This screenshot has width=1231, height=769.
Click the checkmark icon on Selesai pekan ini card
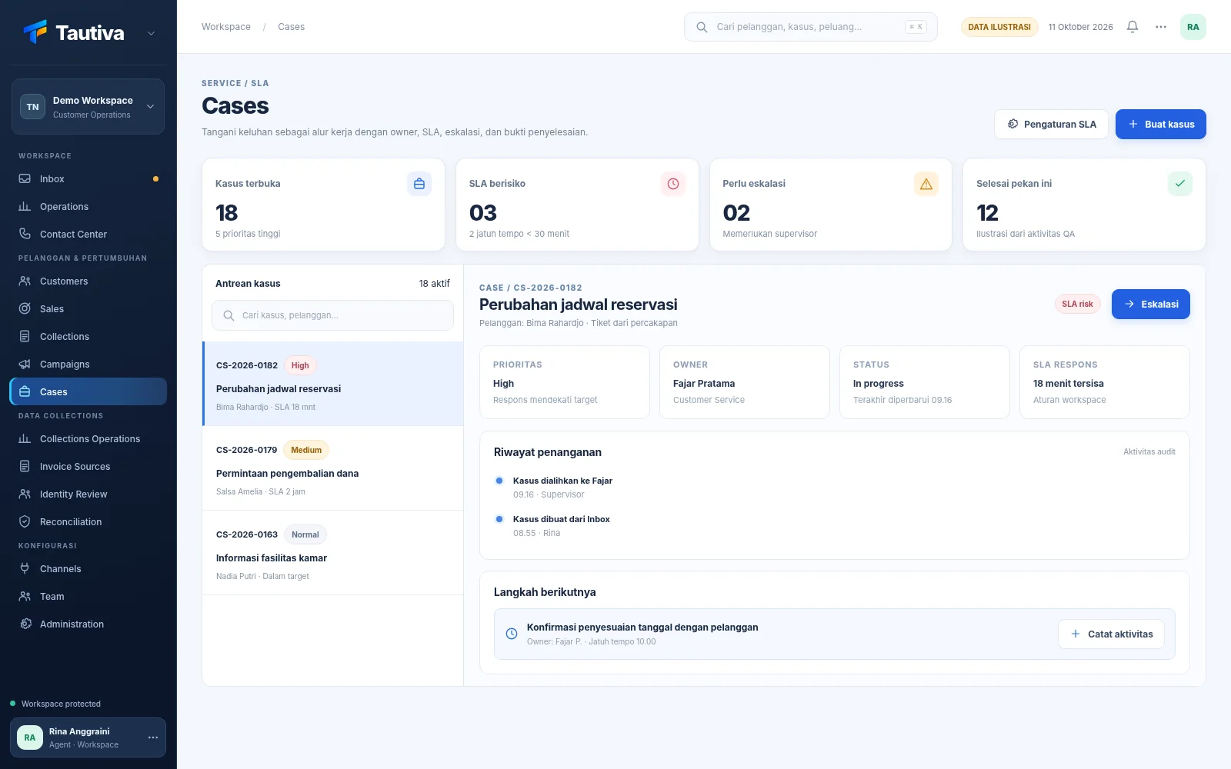(1180, 184)
